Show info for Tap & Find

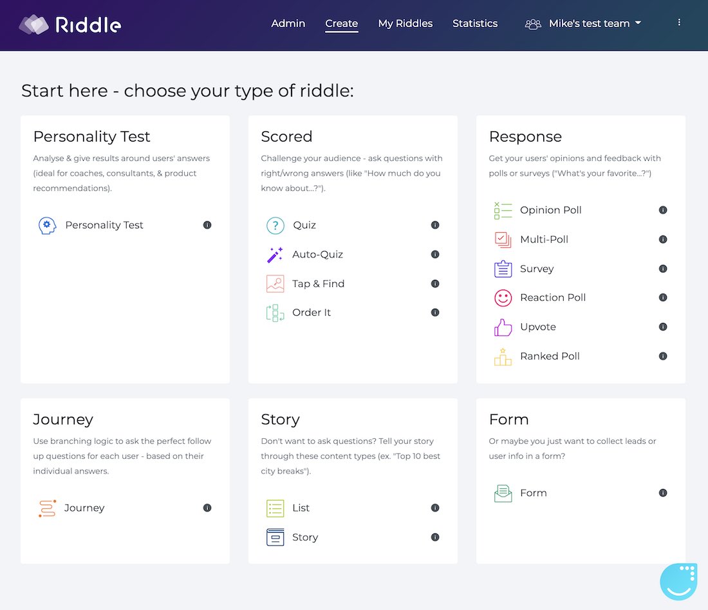435,284
